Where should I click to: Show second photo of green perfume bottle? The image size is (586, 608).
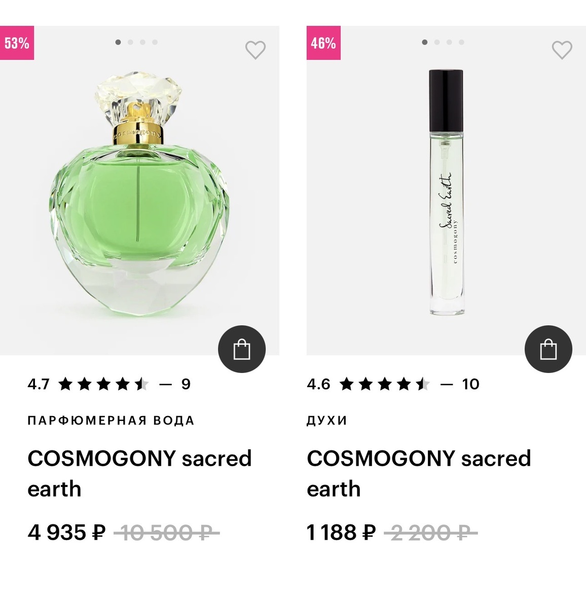point(130,43)
